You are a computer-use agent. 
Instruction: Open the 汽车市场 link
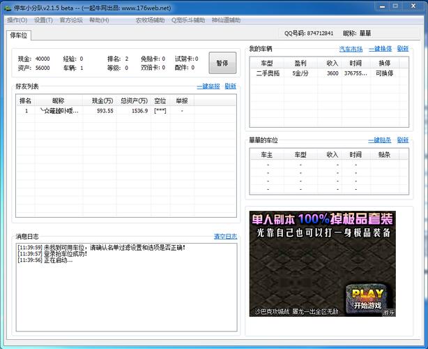point(351,49)
